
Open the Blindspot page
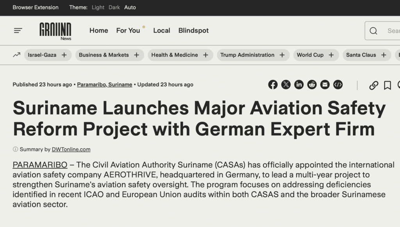(193, 30)
